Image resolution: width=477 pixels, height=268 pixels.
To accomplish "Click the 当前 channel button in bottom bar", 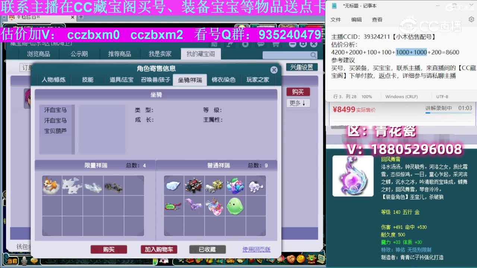I will point(12,261).
